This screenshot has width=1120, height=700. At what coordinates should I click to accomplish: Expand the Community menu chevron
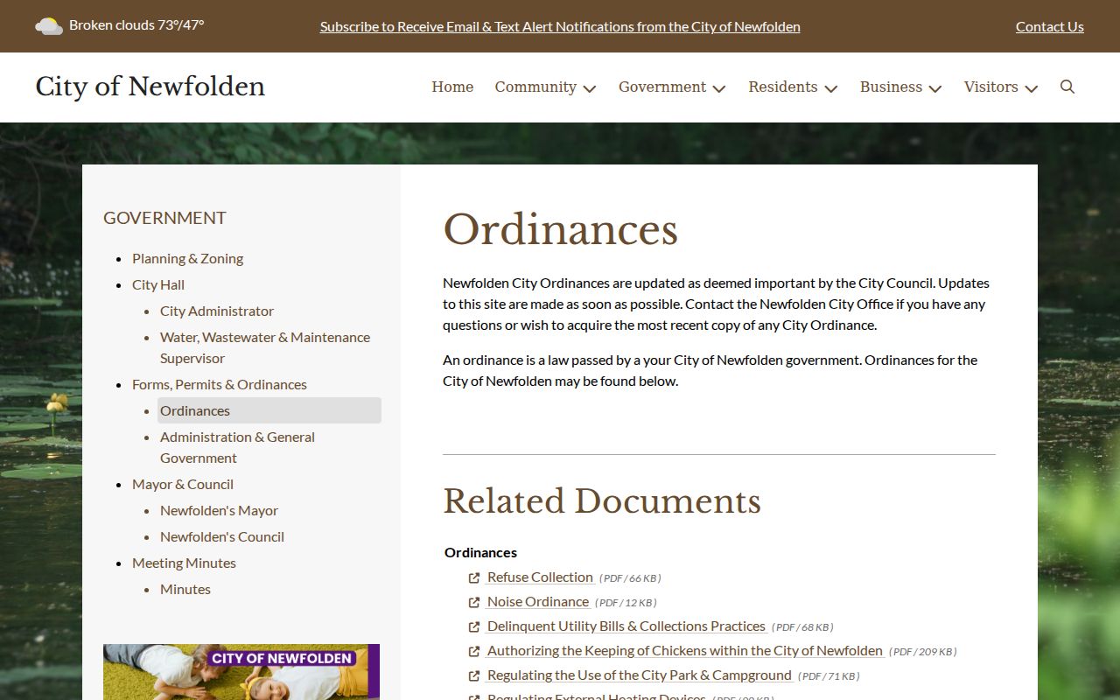tap(590, 88)
